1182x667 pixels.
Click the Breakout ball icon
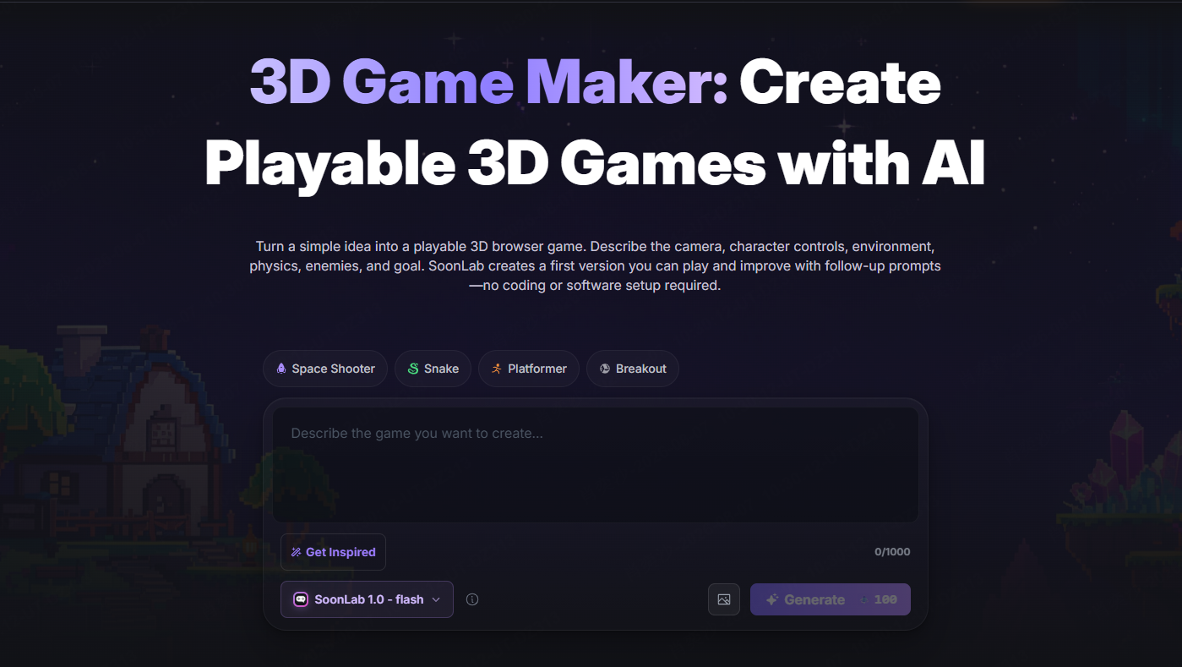605,369
